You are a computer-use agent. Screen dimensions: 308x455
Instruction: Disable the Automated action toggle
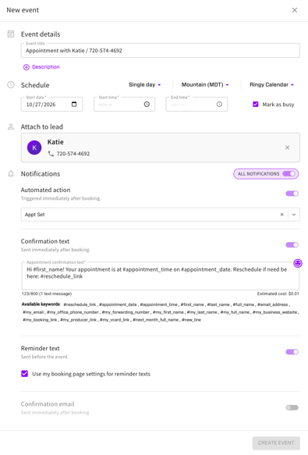(292, 194)
